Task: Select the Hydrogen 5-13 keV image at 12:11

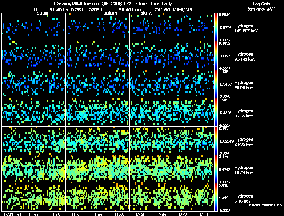Action: [x=204, y=197]
